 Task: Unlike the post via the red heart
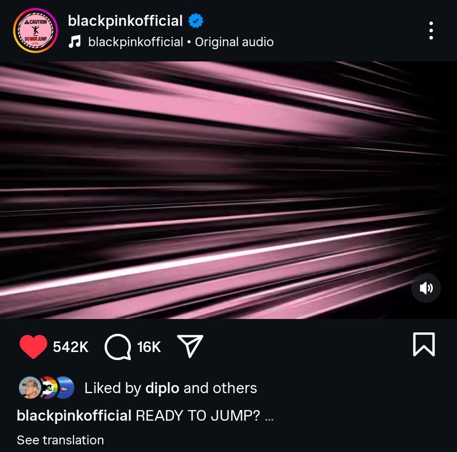click(x=33, y=347)
